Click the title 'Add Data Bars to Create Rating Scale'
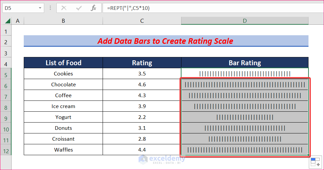324x170 pixels. tap(165, 41)
